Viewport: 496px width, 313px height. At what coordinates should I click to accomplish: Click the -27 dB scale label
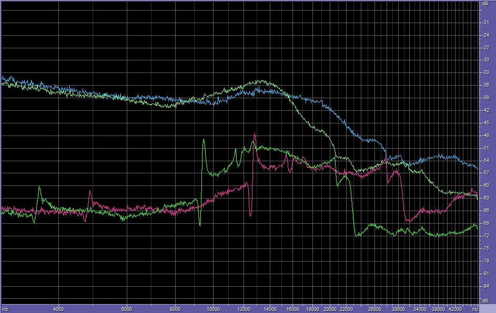[486, 48]
